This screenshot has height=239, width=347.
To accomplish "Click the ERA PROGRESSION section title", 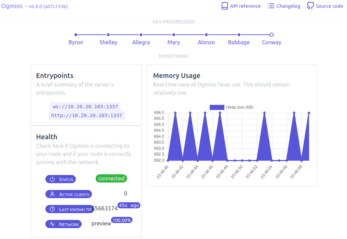I will [174, 22].
